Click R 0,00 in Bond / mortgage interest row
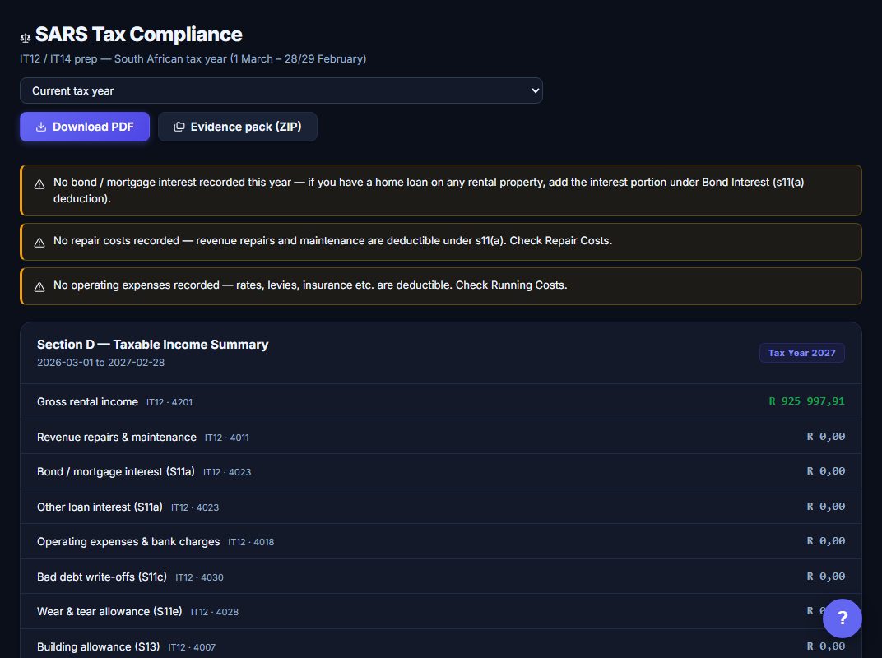Screen dimensions: 882x658 (x=826, y=471)
